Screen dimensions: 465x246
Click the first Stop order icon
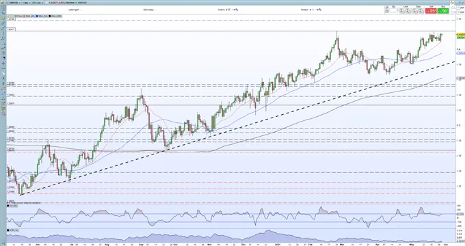(415, 11)
